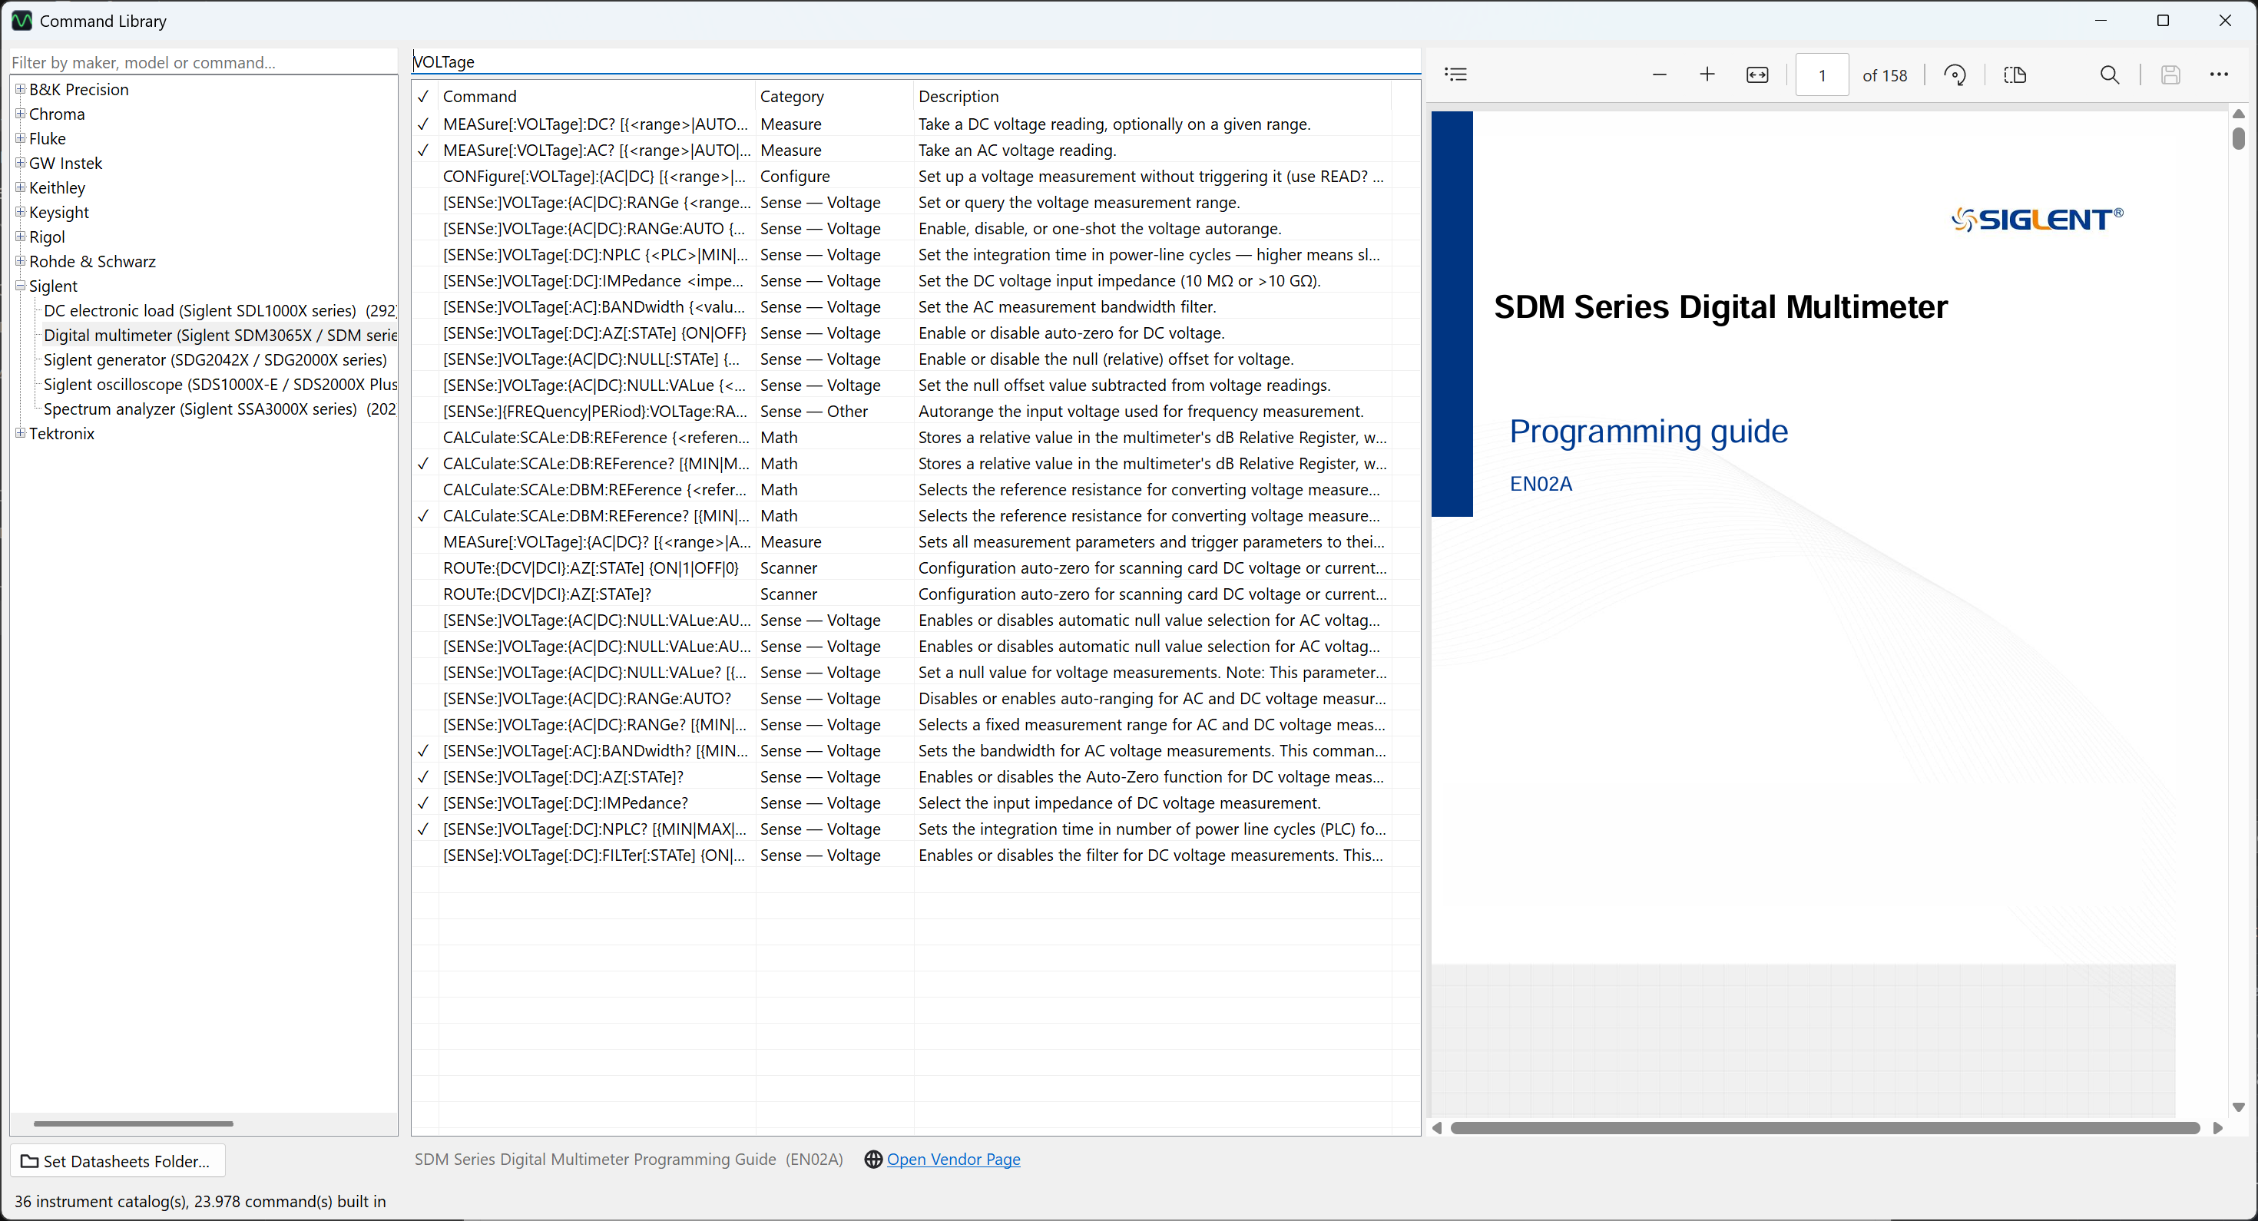The width and height of the screenshot is (2258, 1221).
Task: Toggle checkmark on [SENSe:]VOLTage[:AC]:BANDwidth? row
Action: [423, 751]
